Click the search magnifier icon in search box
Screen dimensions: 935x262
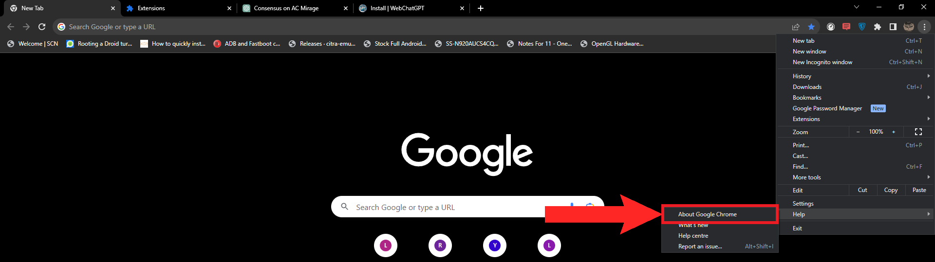click(345, 207)
